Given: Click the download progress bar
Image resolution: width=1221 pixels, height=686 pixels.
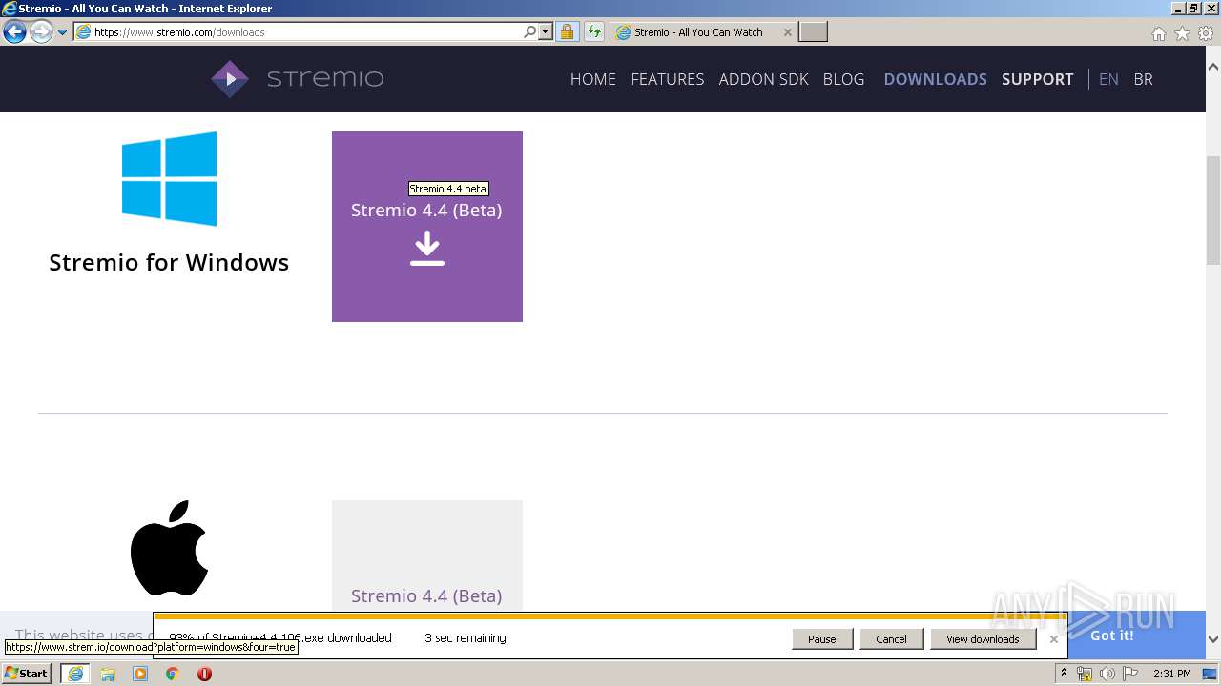Looking at the screenshot, I should click(x=610, y=616).
